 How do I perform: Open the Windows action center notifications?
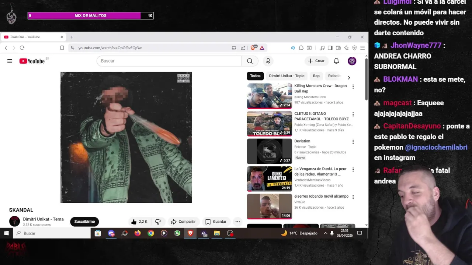pyautogui.click(x=360, y=233)
